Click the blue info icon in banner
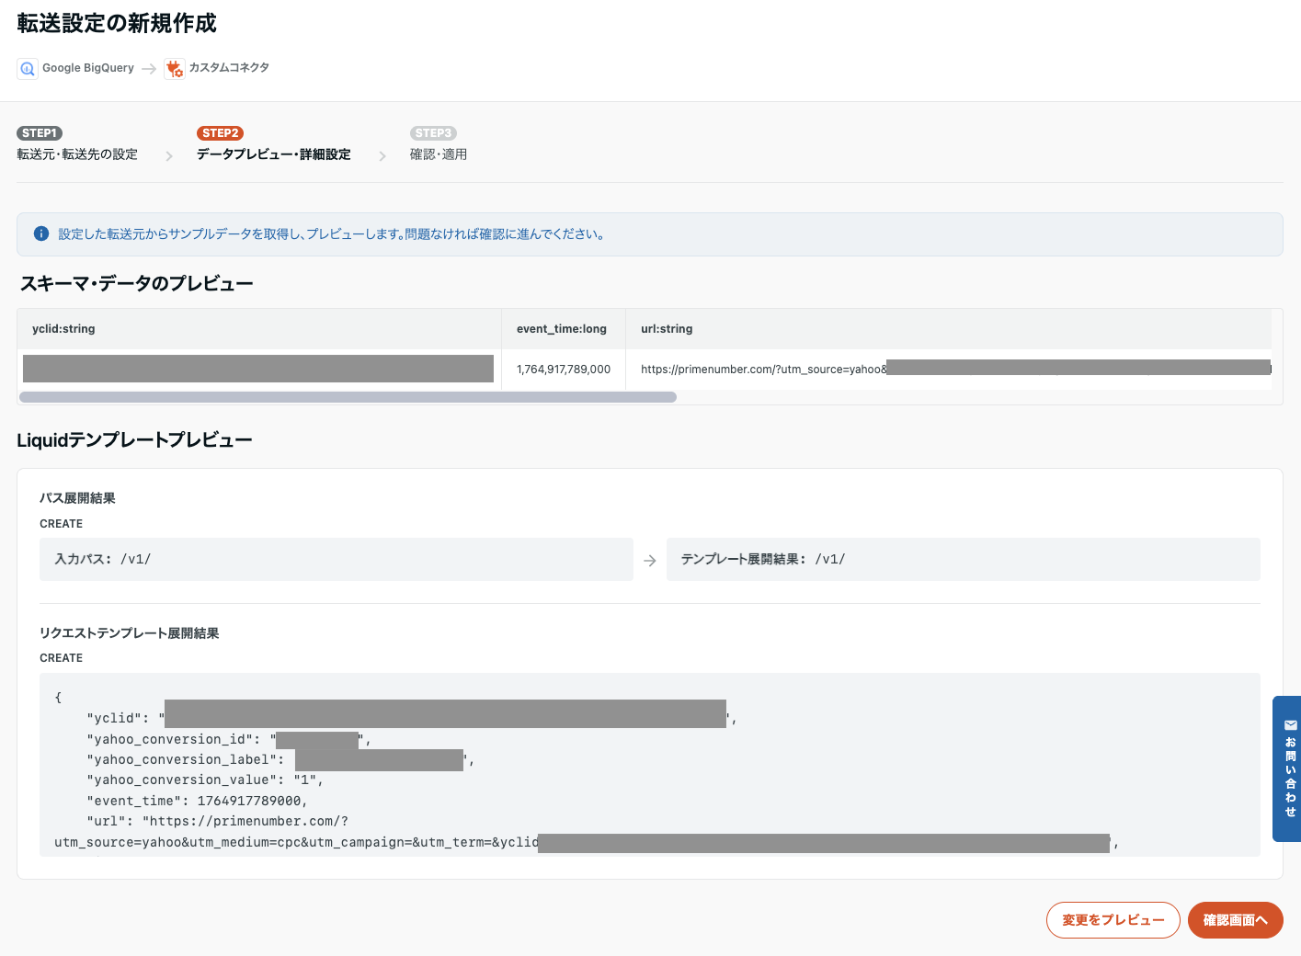This screenshot has width=1301, height=956. click(41, 234)
